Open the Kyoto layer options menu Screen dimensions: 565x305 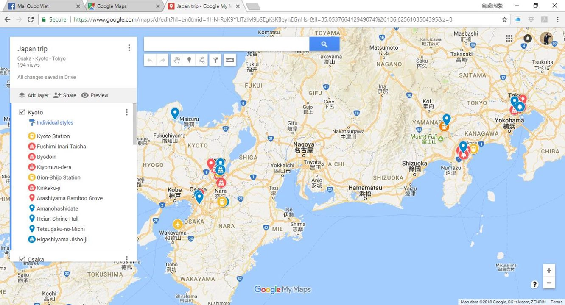(126, 112)
